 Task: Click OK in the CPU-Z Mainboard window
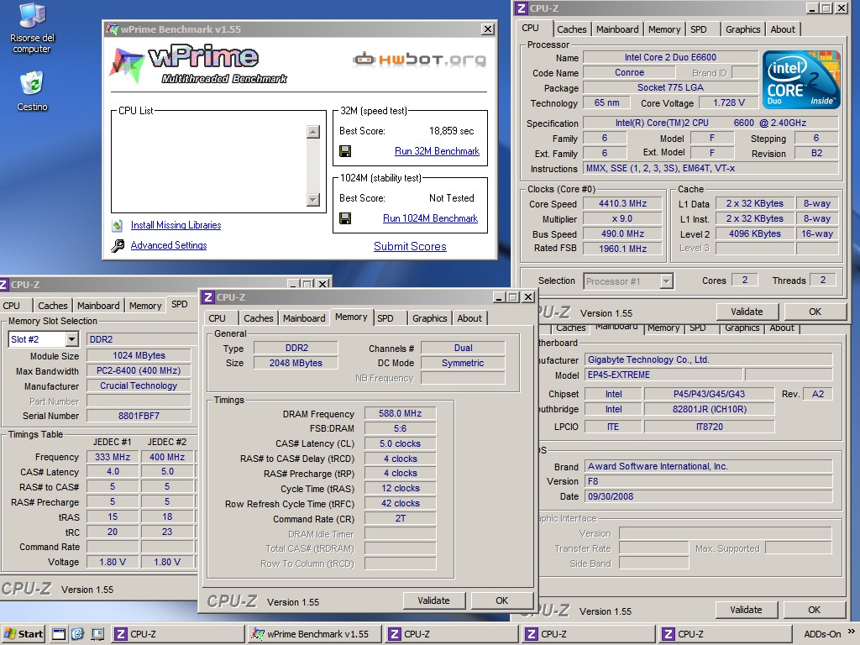(815, 610)
